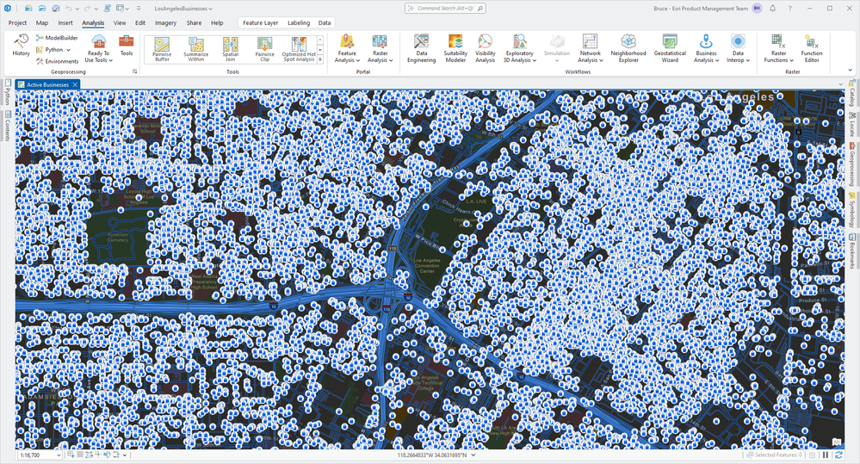
Task: Open Optimized Hot Spot Analysis tool
Action: (x=299, y=49)
